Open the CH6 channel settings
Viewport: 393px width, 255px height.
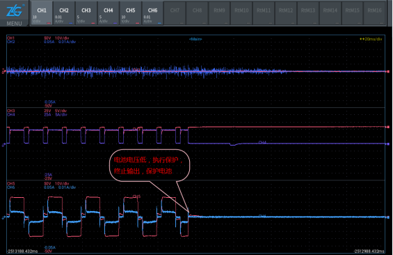pos(152,13)
